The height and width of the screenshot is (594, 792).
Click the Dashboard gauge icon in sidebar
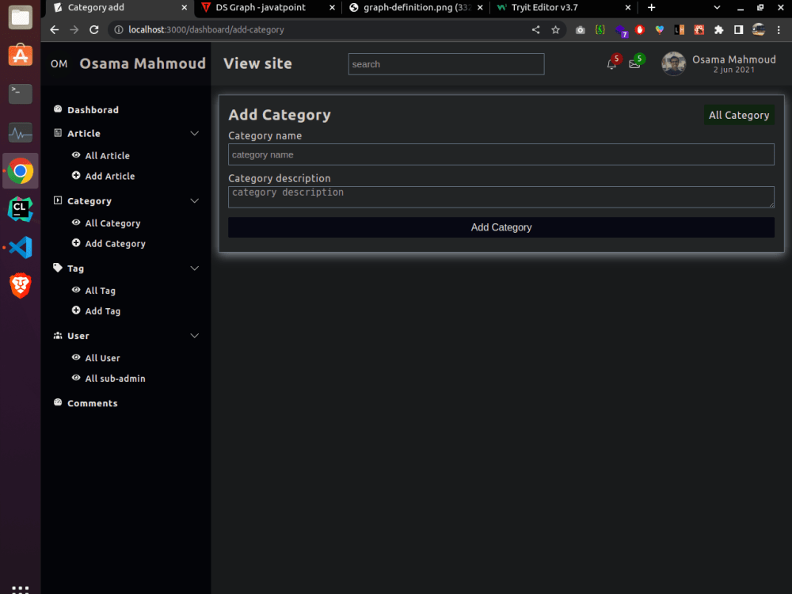pyautogui.click(x=58, y=109)
